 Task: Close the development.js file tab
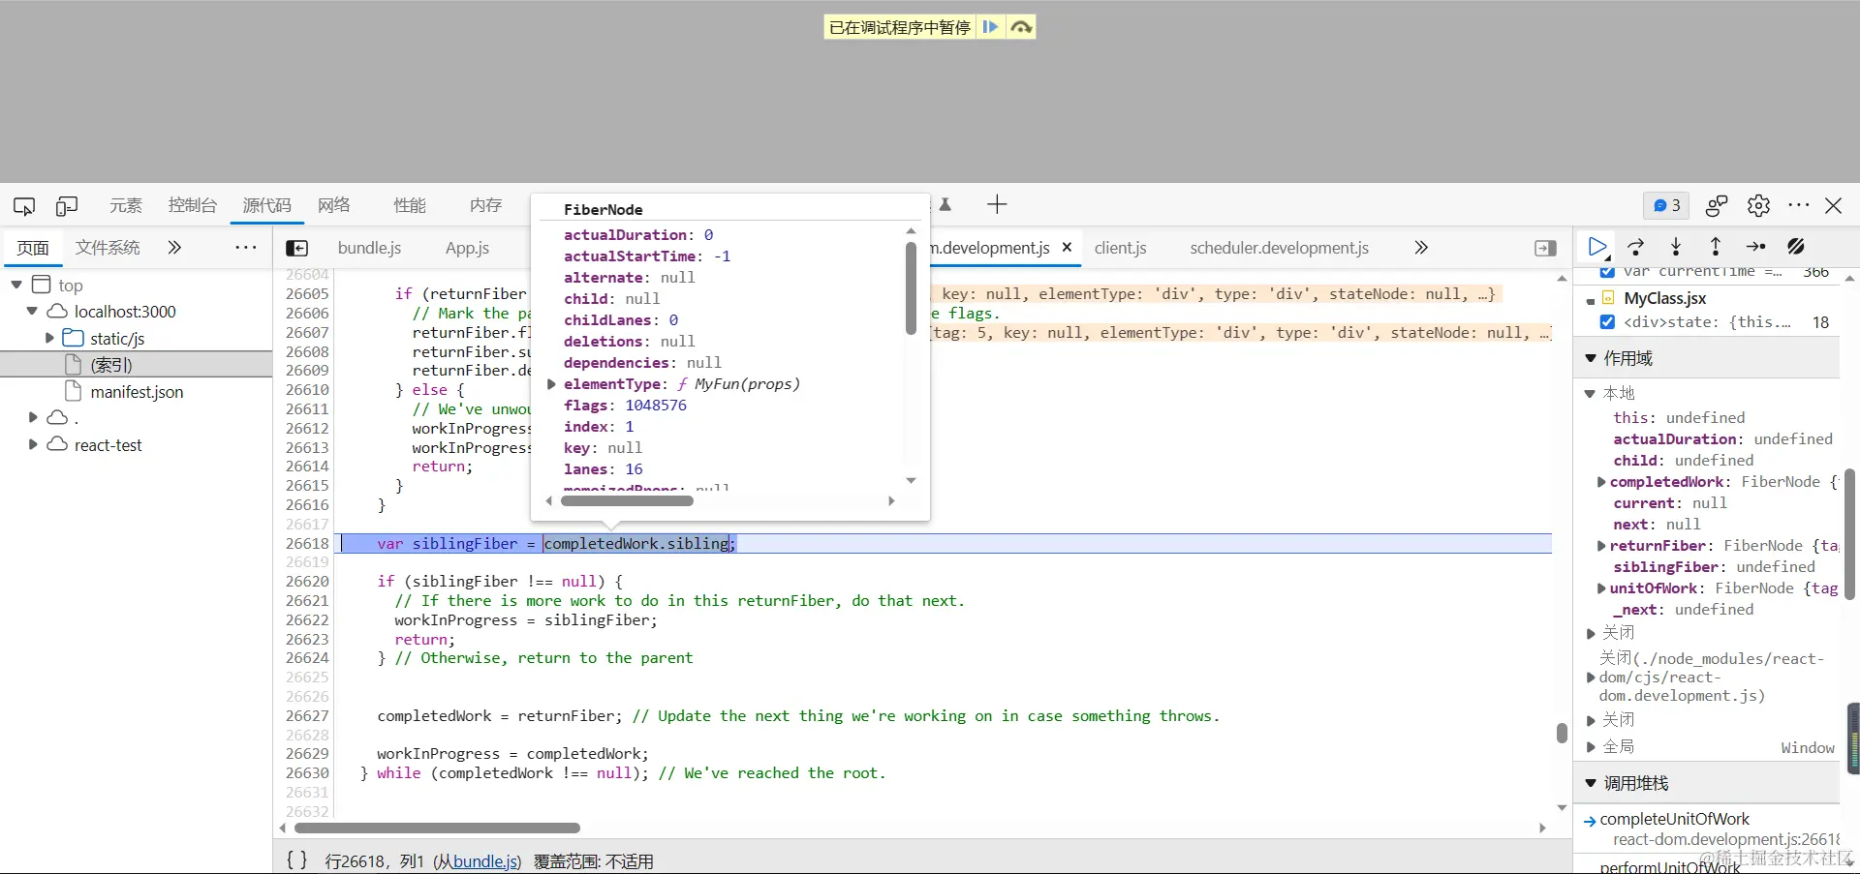[x=1067, y=248]
